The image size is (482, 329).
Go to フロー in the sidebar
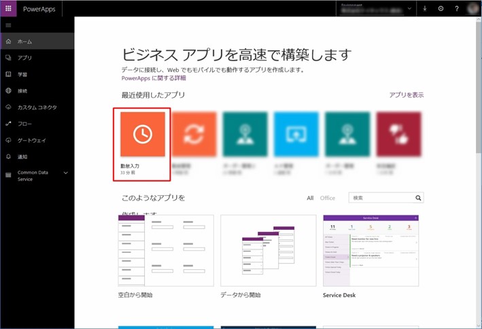(37, 124)
